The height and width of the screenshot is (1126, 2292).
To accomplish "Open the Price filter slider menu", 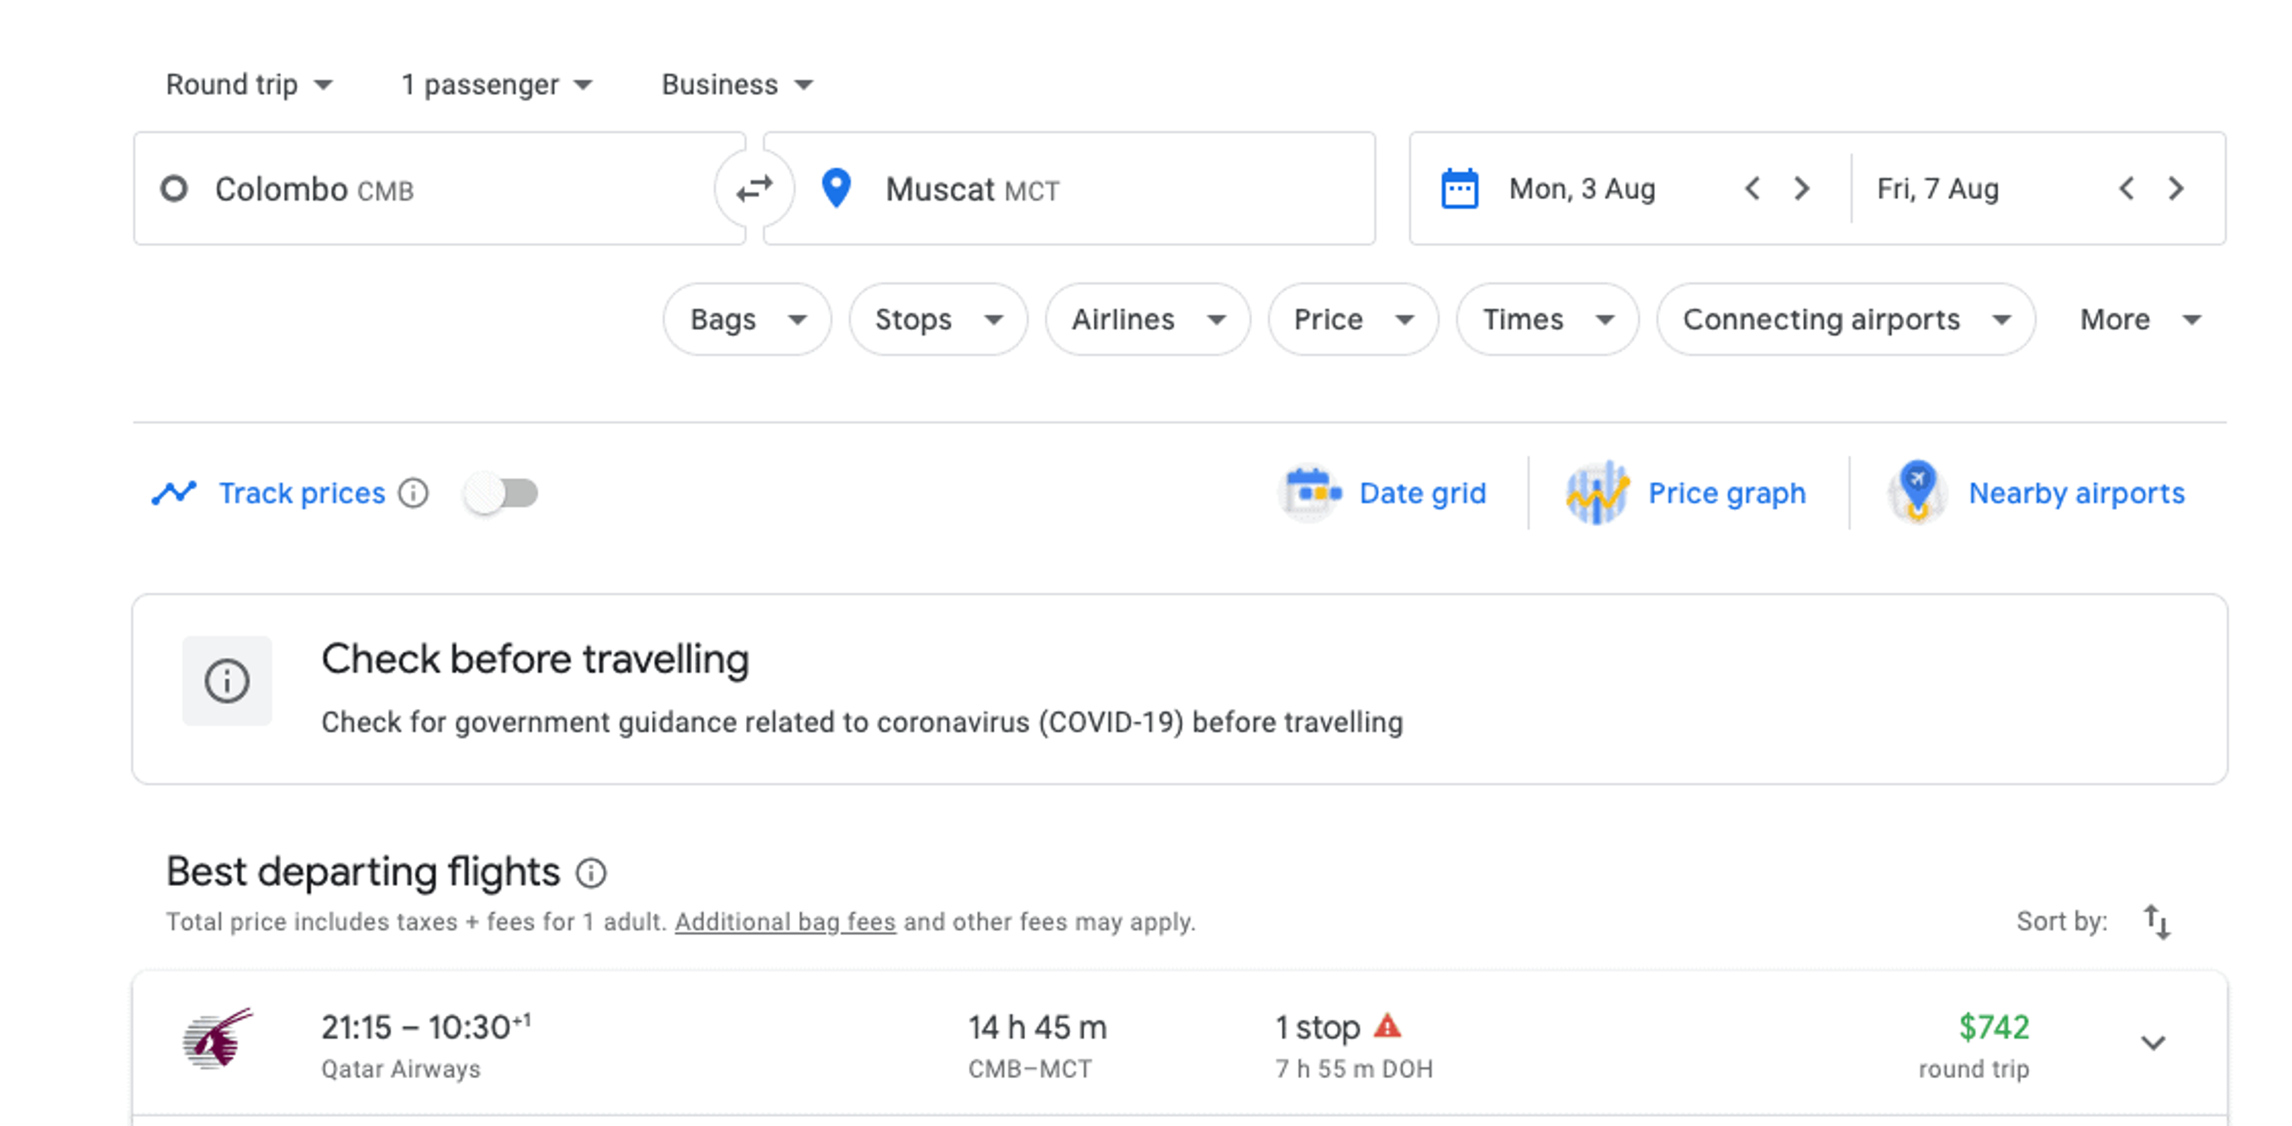I will 1353,319.
